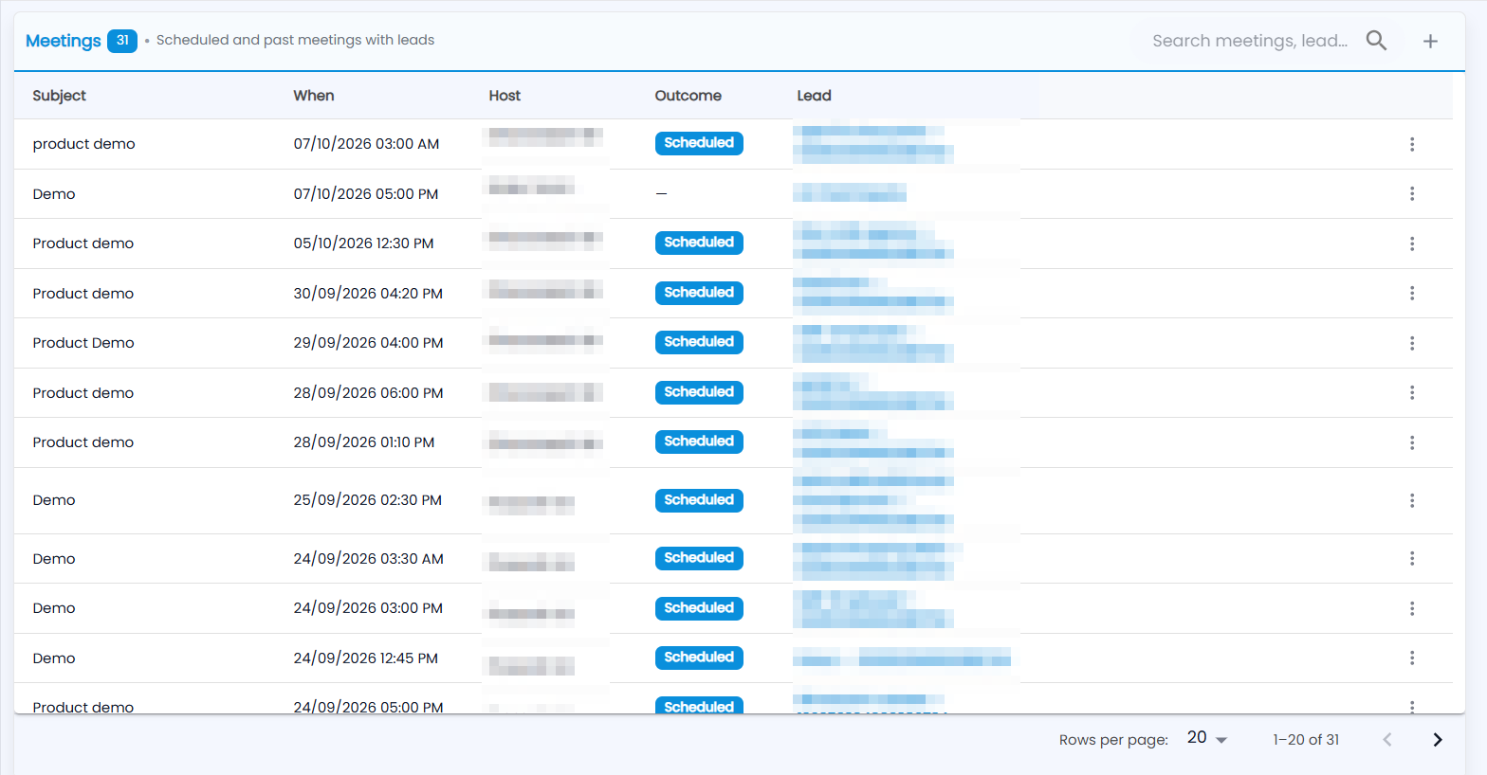
Task: Open actions for 28/09/2026 06:00 PM meeting
Action: coord(1412,392)
